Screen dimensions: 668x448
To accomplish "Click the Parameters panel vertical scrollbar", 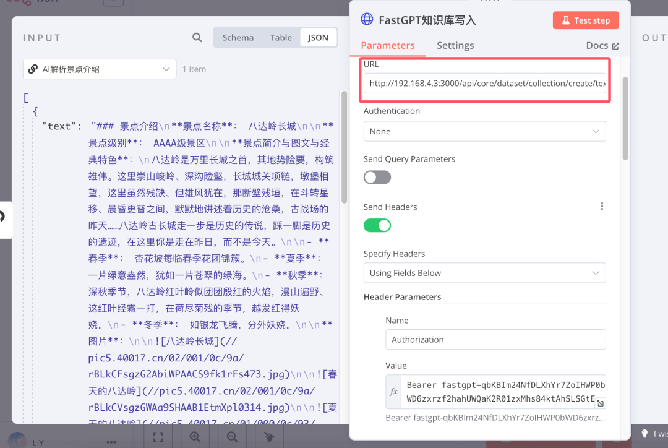I will point(625,119).
